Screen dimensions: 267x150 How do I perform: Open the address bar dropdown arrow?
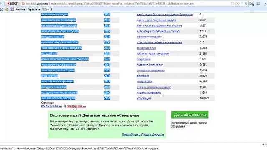(242, 3)
